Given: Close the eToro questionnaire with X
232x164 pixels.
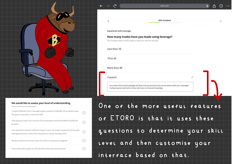Looking at the screenshot, I should coord(221,21).
